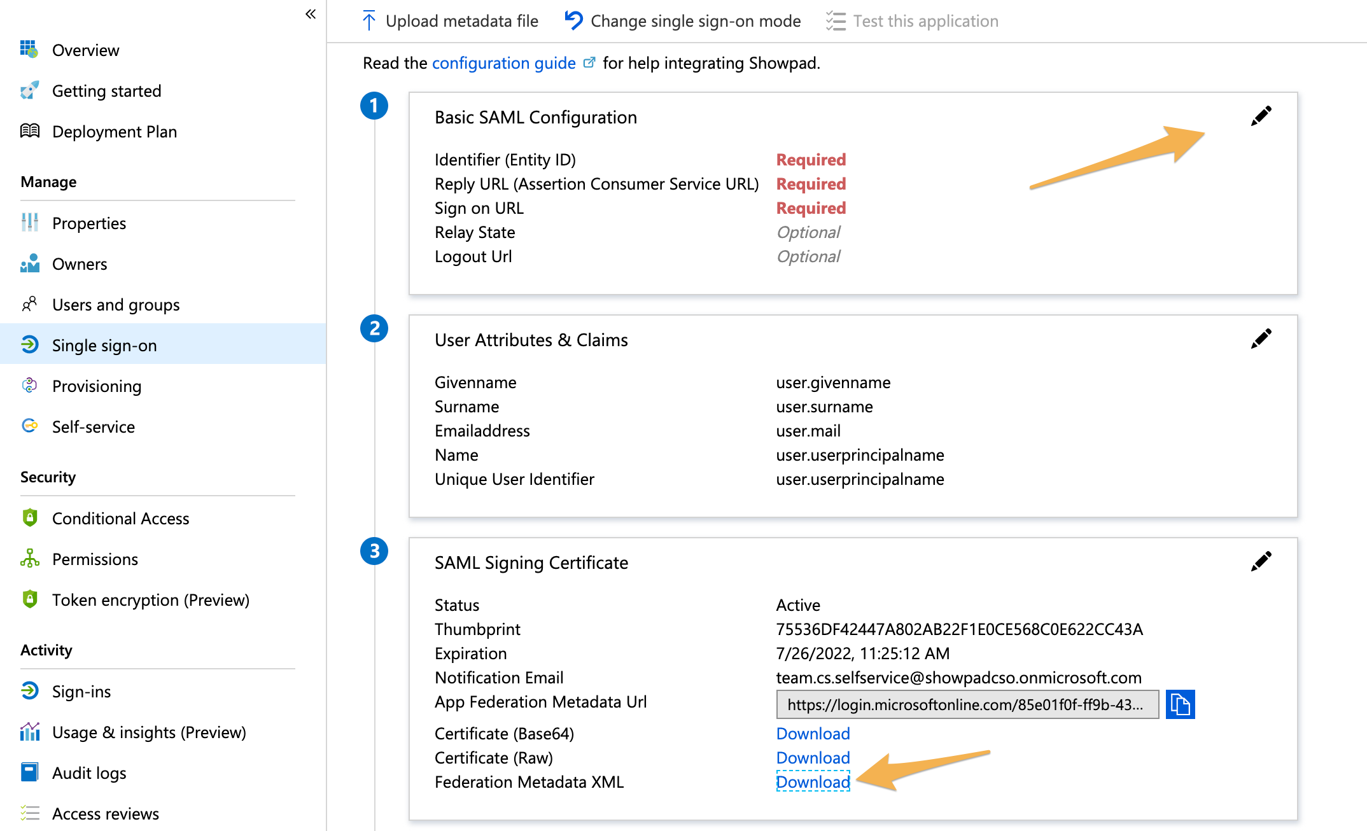Open Access reviews
Viewport: 1367px width, 831px height.
(x=106, y=813)
